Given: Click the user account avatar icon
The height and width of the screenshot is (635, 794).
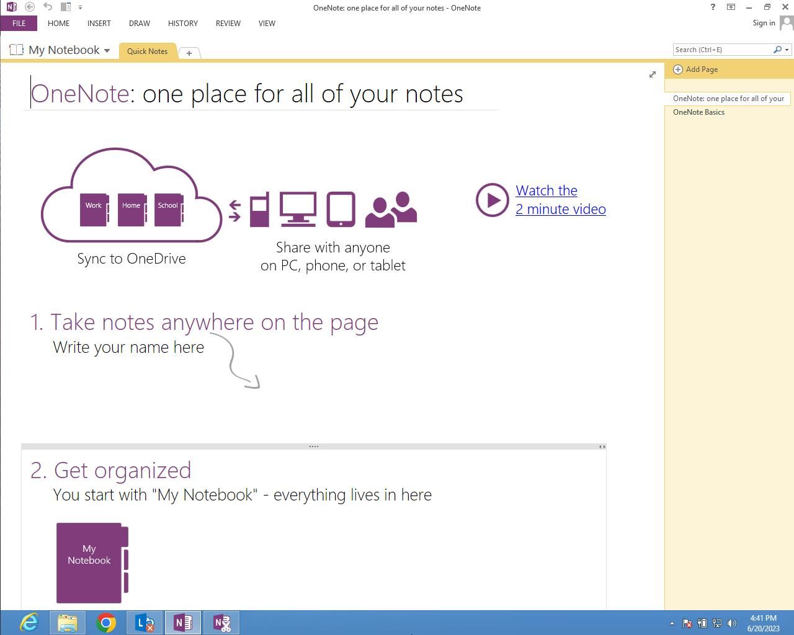Looking at the screenshot, I should coord(786,23).
